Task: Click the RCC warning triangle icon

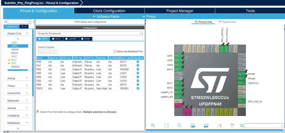Action: pyautogui.click(x=9, y=60)
